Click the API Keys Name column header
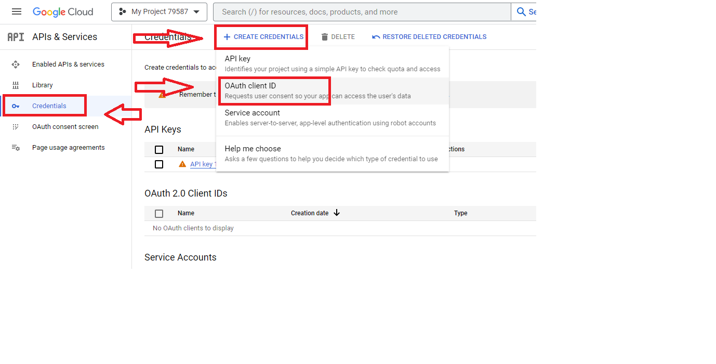The width and height of the screenshot is (716, 364). coord(186,149)
